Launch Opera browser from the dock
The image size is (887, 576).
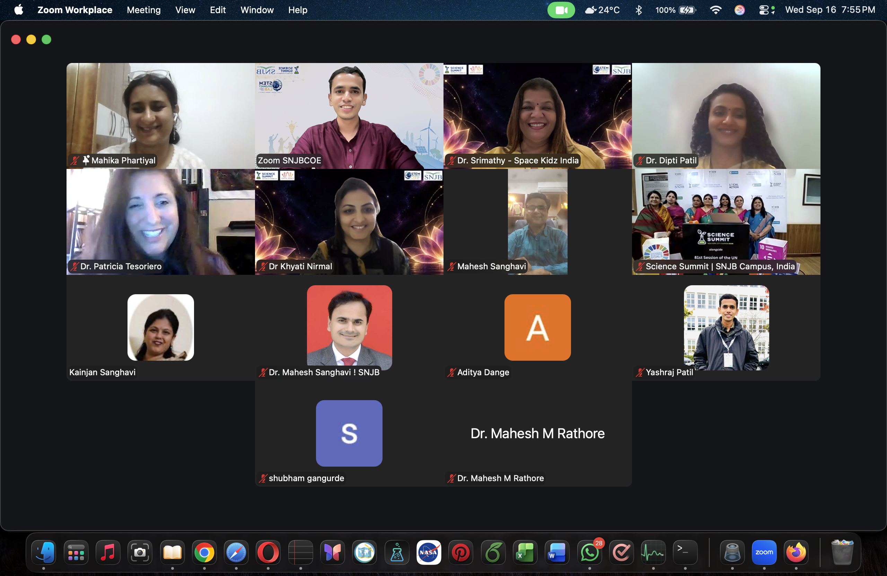click(268, 552)
